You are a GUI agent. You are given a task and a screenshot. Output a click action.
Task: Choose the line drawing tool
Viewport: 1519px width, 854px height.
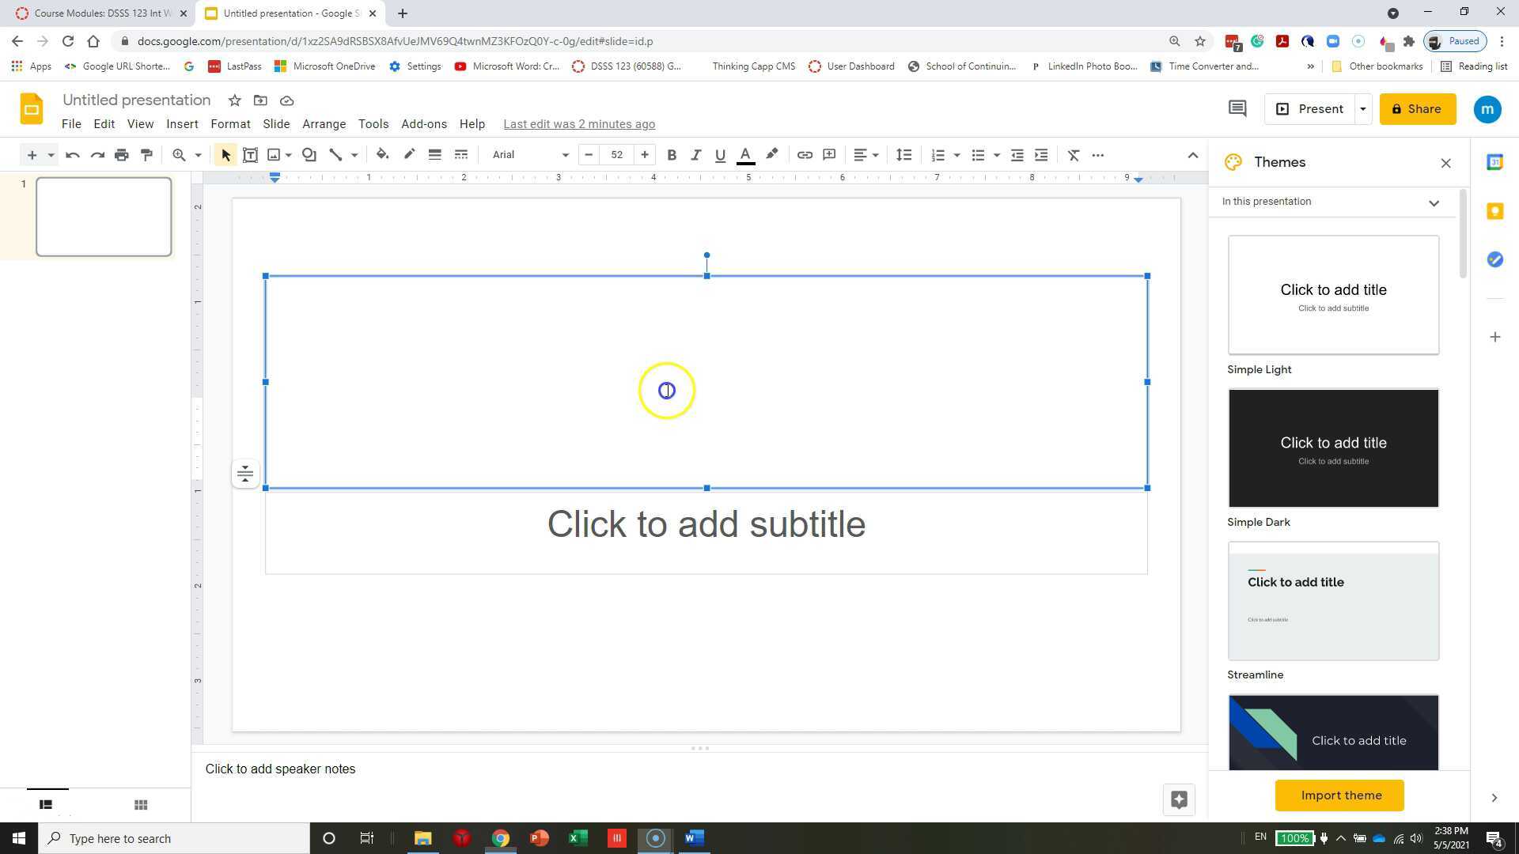pos(335,154)
